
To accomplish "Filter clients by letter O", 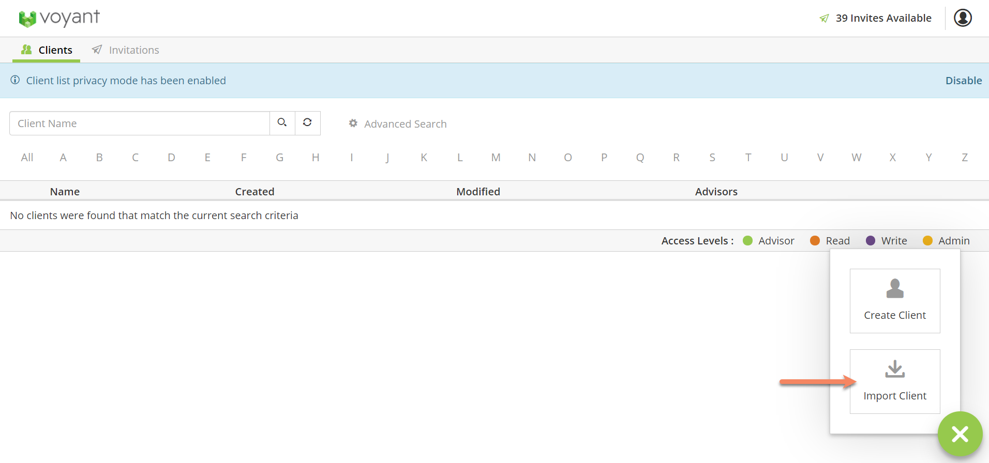I will tap(568, 158).
